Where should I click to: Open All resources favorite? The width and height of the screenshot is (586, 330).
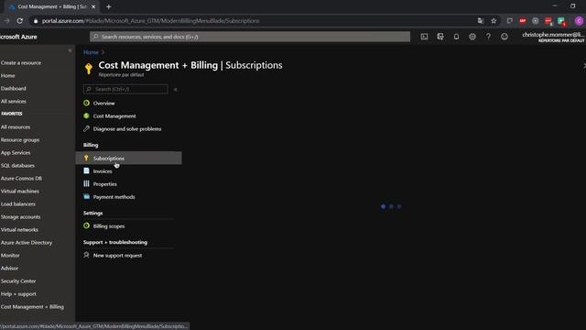16,126
